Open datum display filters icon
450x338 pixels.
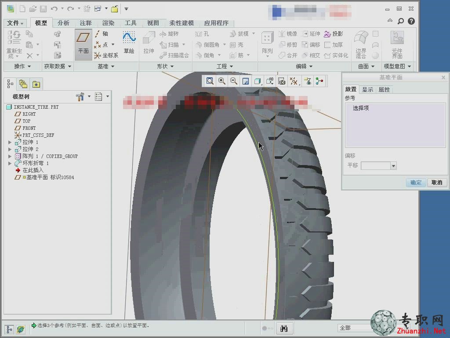(x=294, y=81)
